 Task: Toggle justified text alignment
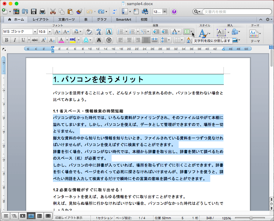(146, 40)
